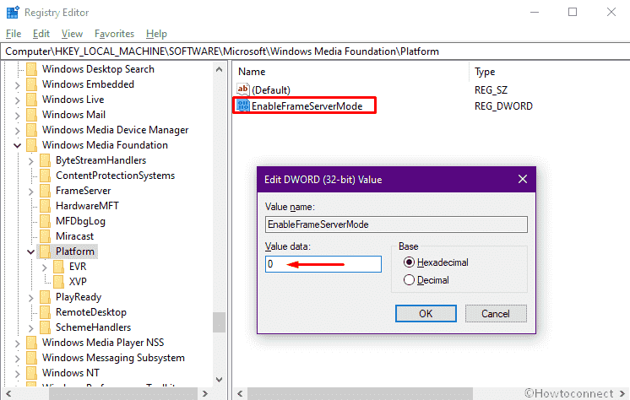Expand the ByteStreamHandlers key

31,161
